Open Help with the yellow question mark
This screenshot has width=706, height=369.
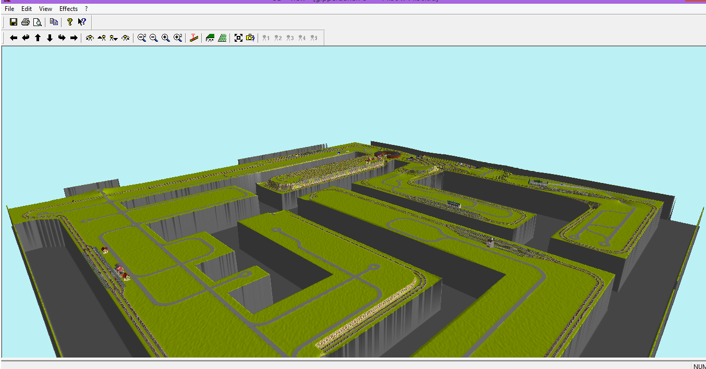pyautogui.click(x=70, y=22)
